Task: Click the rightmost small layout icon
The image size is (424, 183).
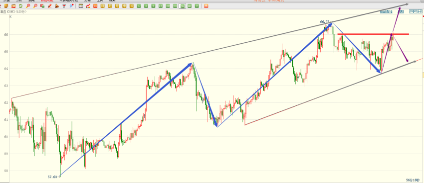Action: pyautogui.click(x=420, y=11)
